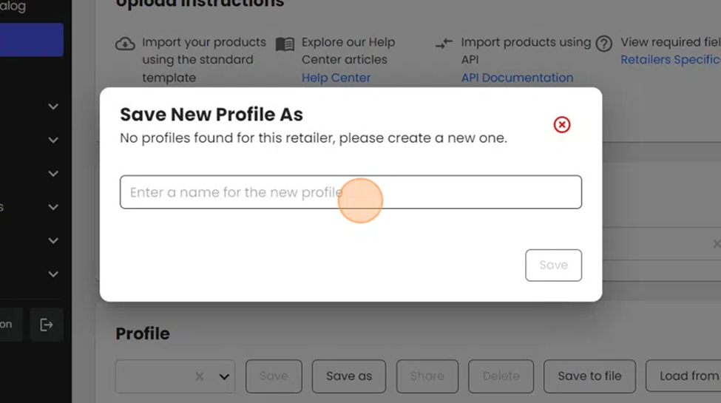The height and width of the screenshot is (403, 721).
Task: Focus the new profile name field
Action: 351,192
